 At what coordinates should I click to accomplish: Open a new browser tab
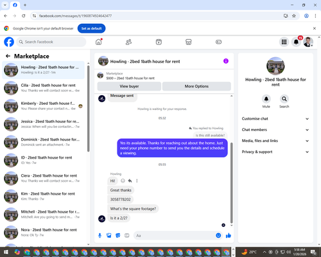[25, 5]
